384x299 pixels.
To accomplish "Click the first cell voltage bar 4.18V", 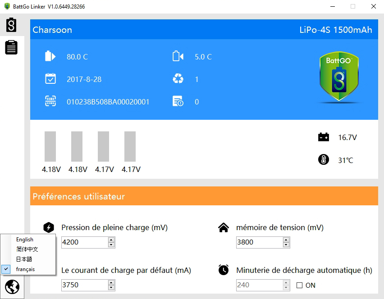I will click(x=50, y=146).
